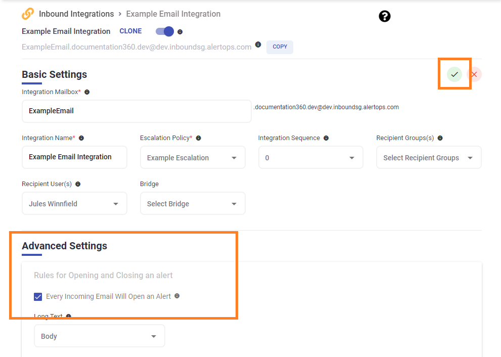501x357 pixels.
Task: Go to Inbound Integrations breadcrumb
Action: coord(76,14)
